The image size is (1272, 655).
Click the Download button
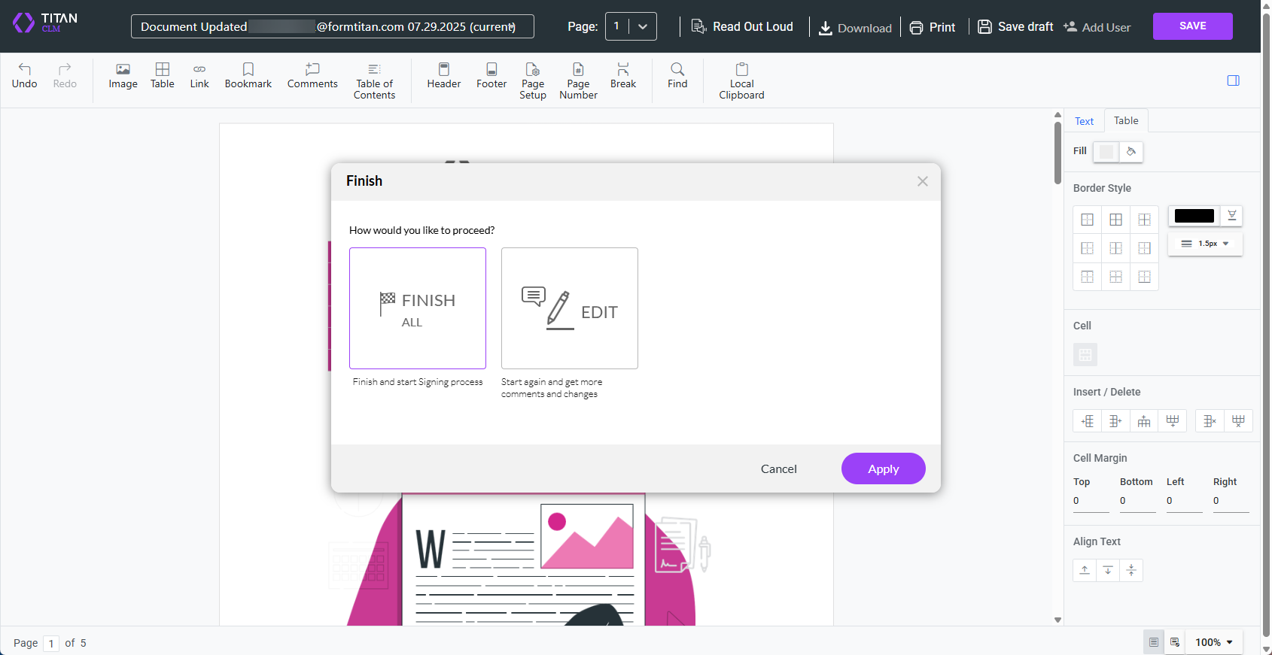click(855, 28)
